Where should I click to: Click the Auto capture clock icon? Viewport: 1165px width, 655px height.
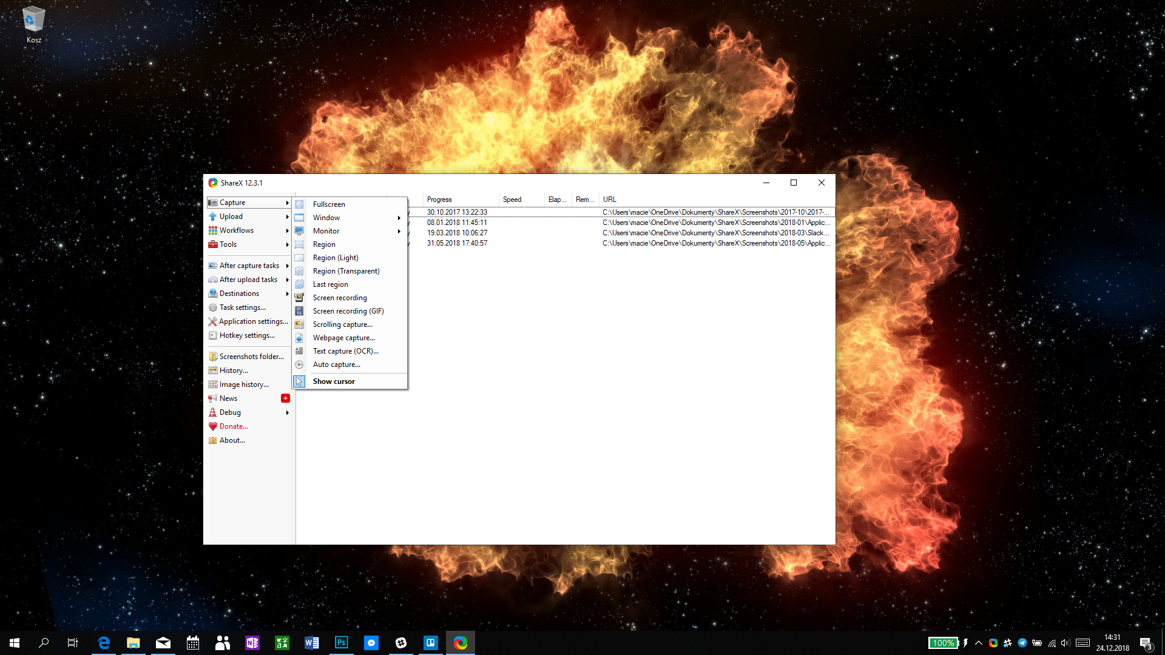[x=299, y=364]
